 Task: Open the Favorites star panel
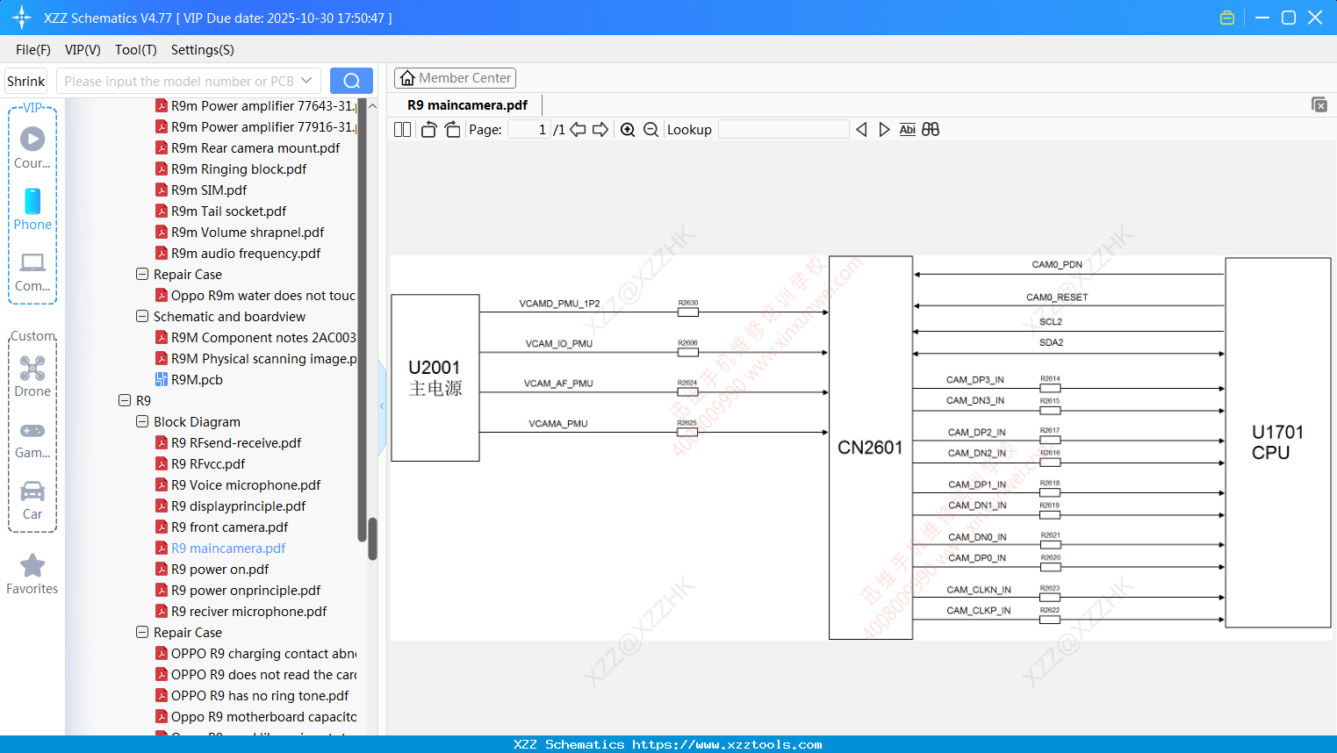32,565
